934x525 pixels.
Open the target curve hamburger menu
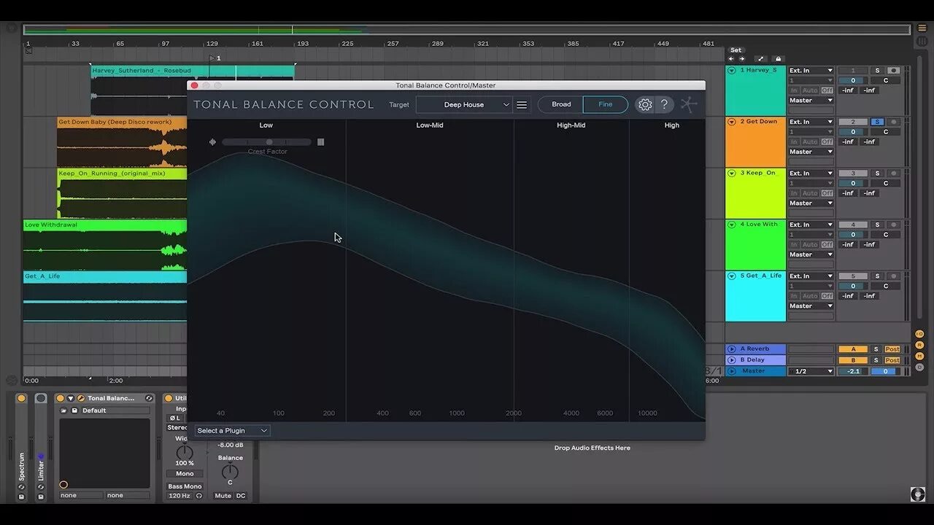pos(522,105)
